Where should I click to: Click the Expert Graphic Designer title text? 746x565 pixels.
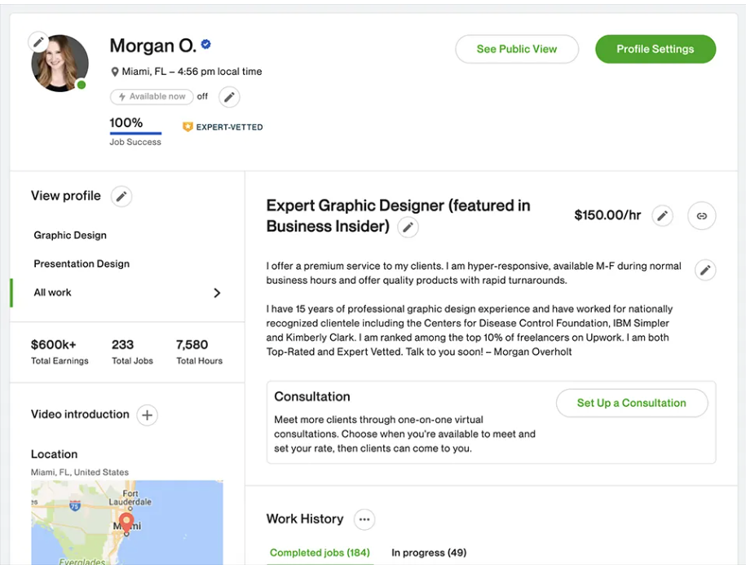[398, 216]
